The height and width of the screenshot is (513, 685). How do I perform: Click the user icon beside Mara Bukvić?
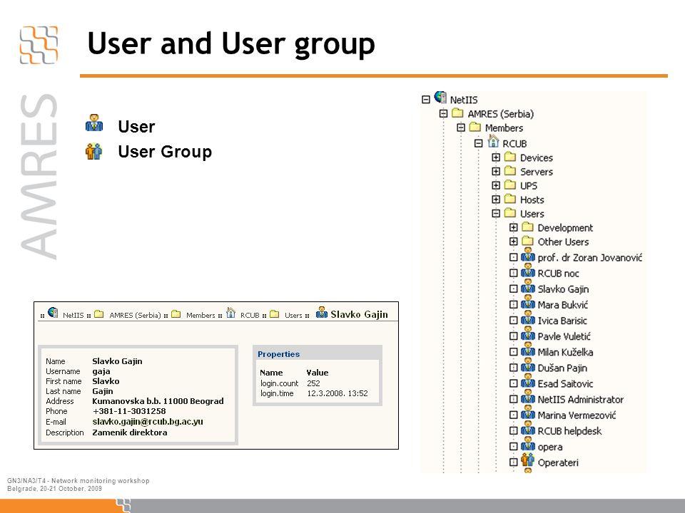tap(528, 303)
